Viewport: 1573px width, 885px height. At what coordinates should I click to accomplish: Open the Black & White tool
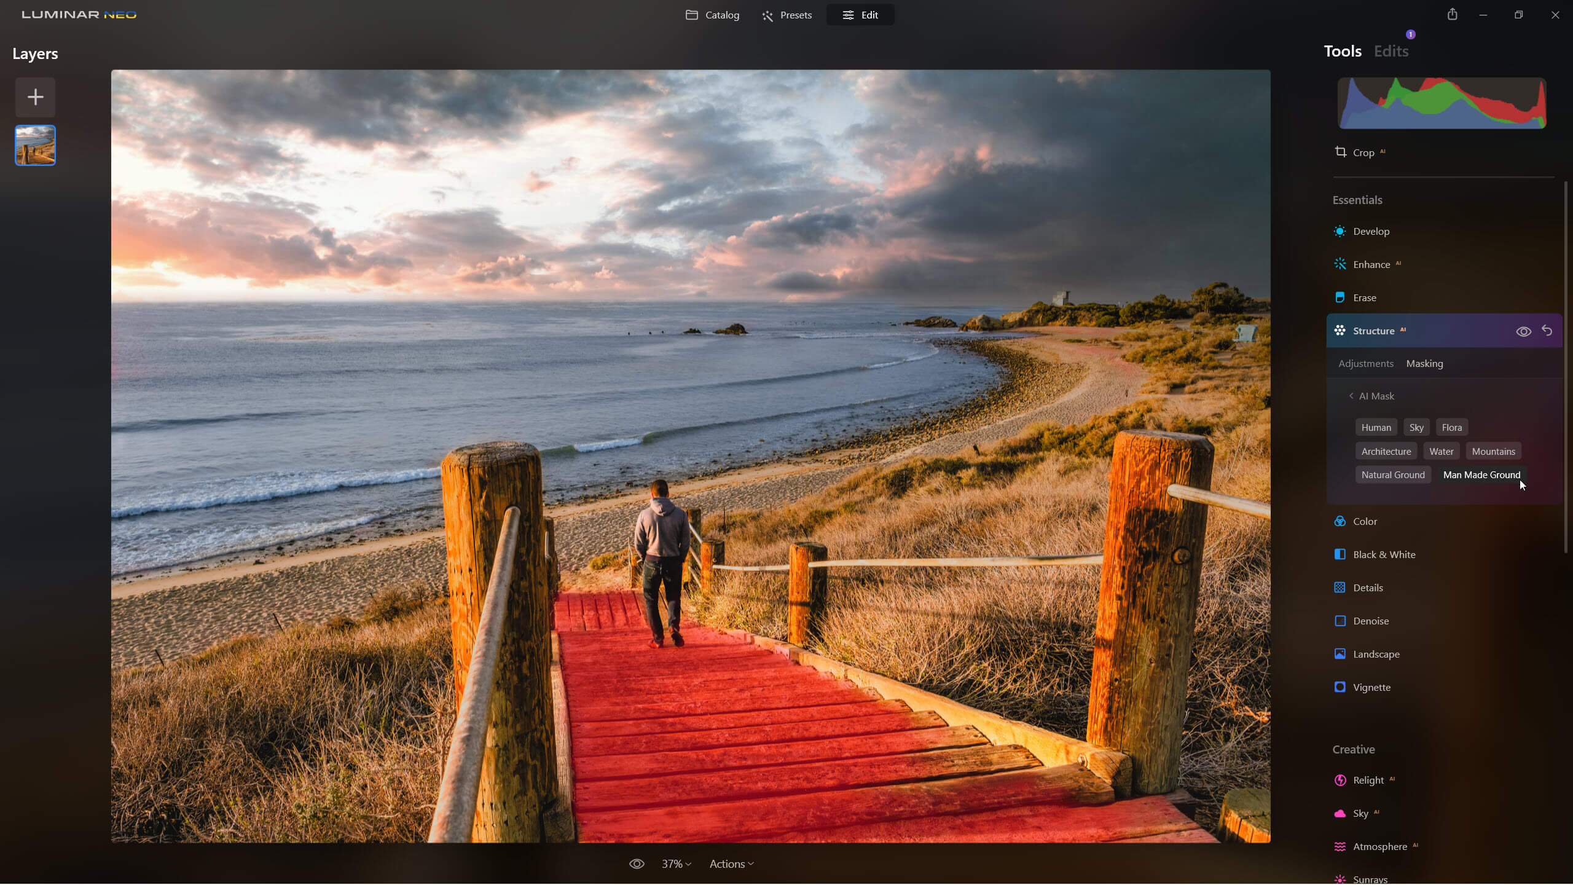[x=1383, y=555]
